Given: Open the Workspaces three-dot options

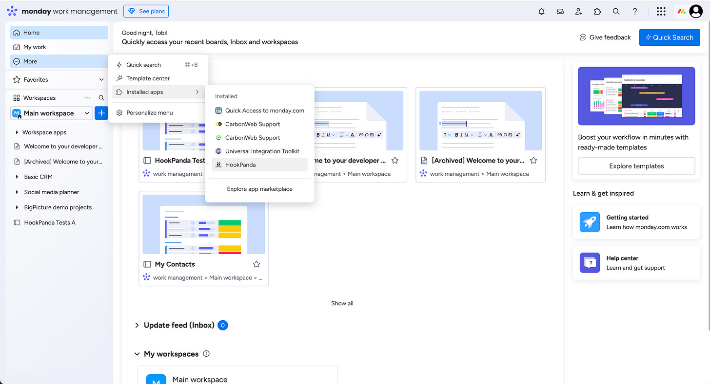Looking at the screenshot, I should 87,98.
